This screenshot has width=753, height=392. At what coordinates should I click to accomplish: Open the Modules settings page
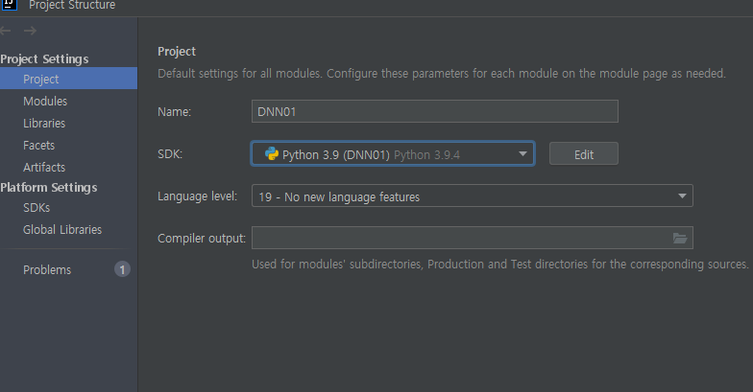tap(45, 102)
